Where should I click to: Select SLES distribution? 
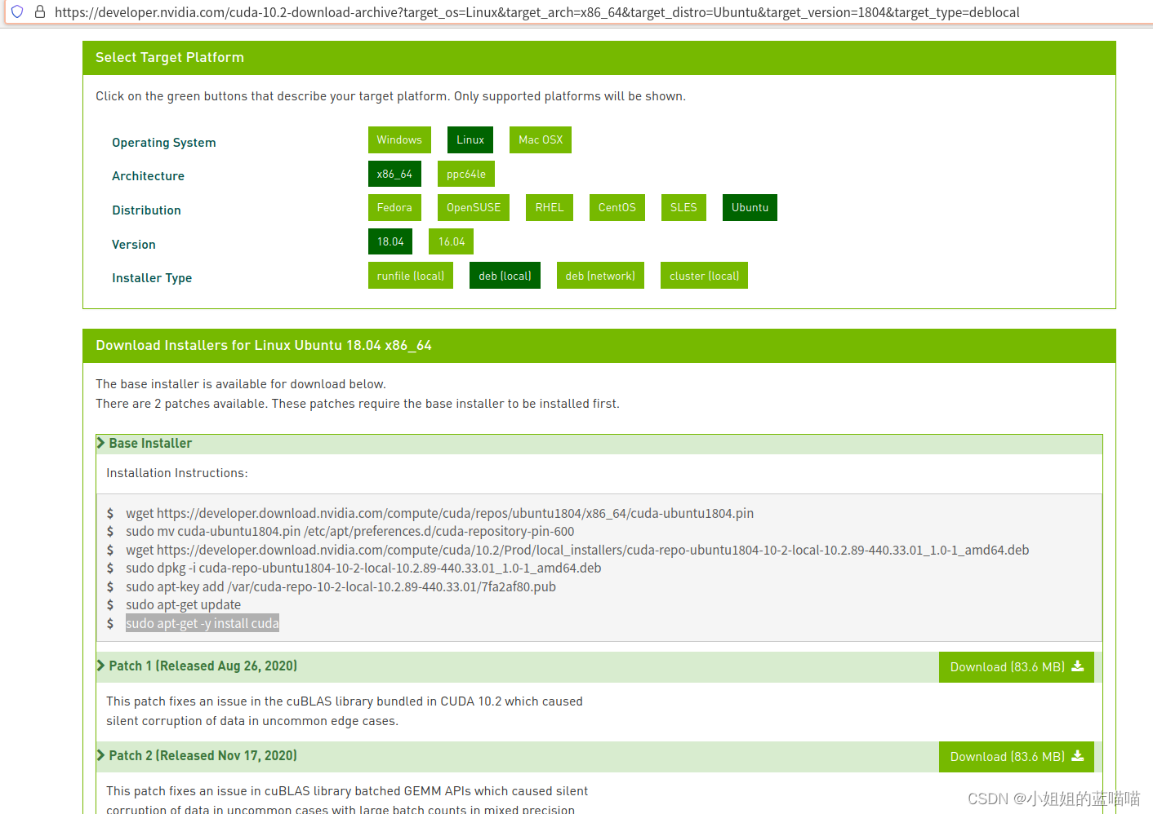[683, 207]
